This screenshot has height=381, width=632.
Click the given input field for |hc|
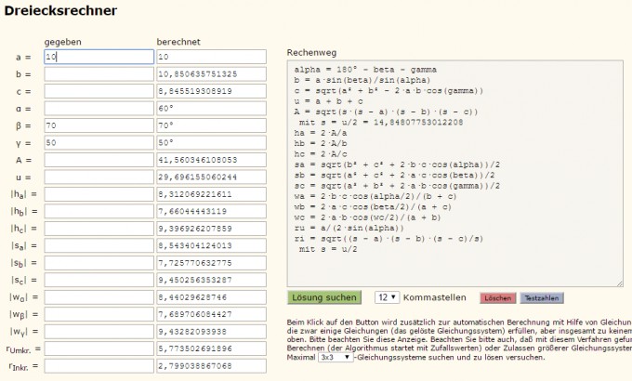pyautogui.click(x=99, y=229)
